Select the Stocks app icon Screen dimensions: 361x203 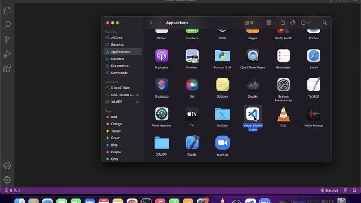(x=253, y=85)
